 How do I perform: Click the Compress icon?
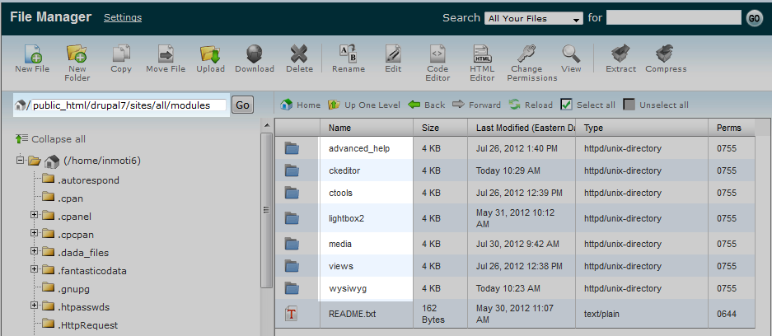(x=666, y=54)
